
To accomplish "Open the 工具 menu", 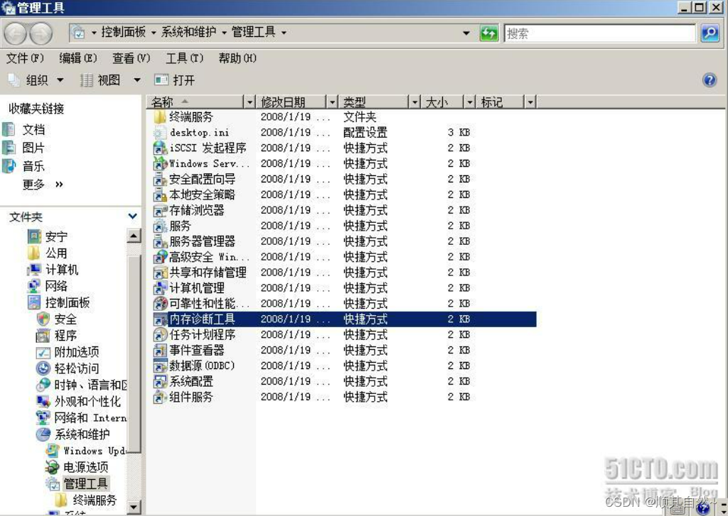I will [x=183, y=58].
